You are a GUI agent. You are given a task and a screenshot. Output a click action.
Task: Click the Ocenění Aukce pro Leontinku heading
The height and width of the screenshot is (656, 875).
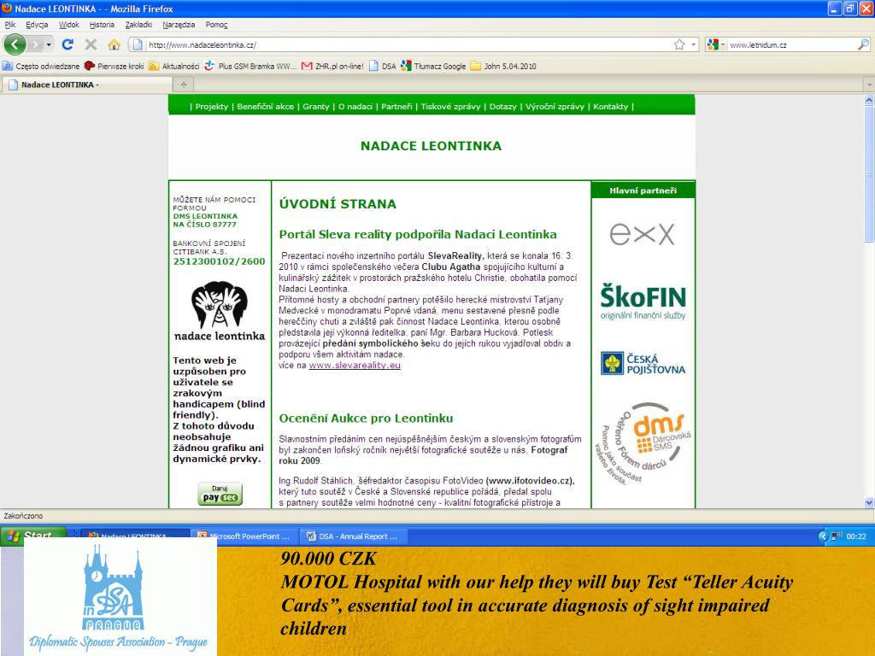click(x=366, y=419)
